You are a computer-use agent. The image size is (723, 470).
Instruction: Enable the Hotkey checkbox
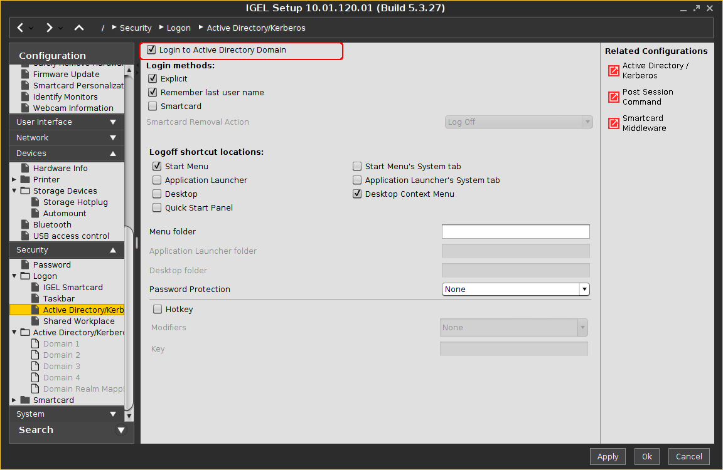tap(158, 310)
